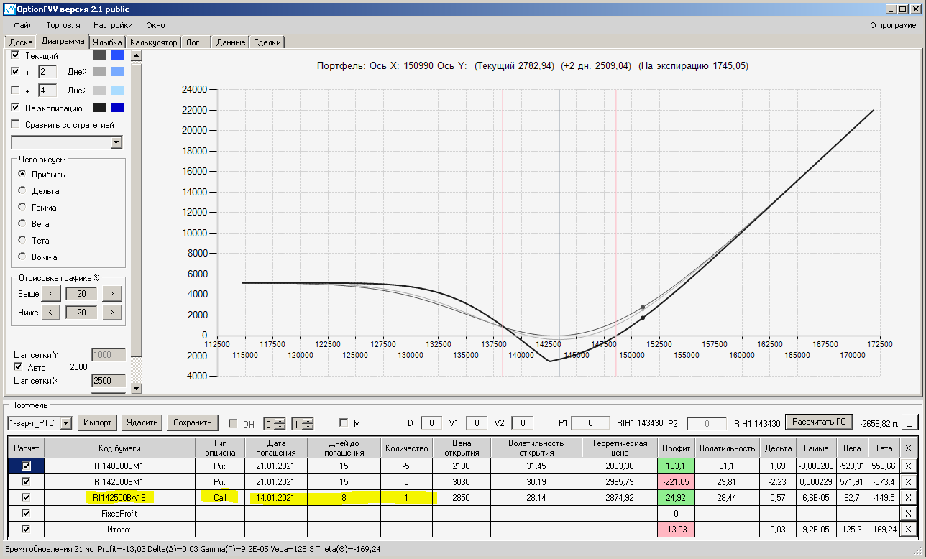Click the right arrow next to Ниже

(111, 313)
